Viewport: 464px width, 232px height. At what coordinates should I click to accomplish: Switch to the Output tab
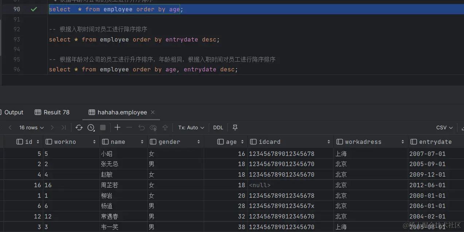pyautogui.click(x=13, y=112)
